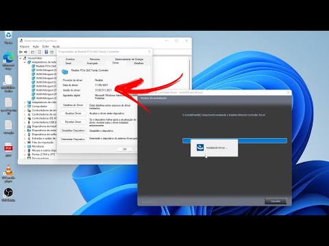
Task: Expand the Controladores IDE ATA category
Action: pos(25,118)
